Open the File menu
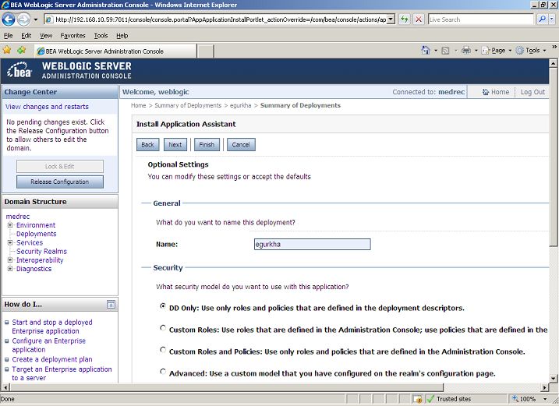The height and width of the screenshot is (406, 559). point(9,36)
